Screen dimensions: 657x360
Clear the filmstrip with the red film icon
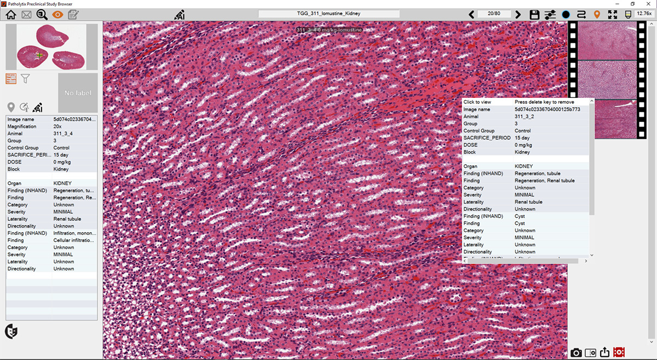[619, 352]
